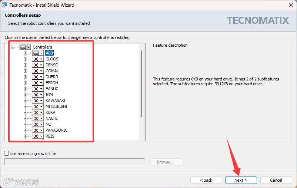Expand the PANASONIC tree node
The width and height of the screenshot is (297, 188).
click(25, 130)
